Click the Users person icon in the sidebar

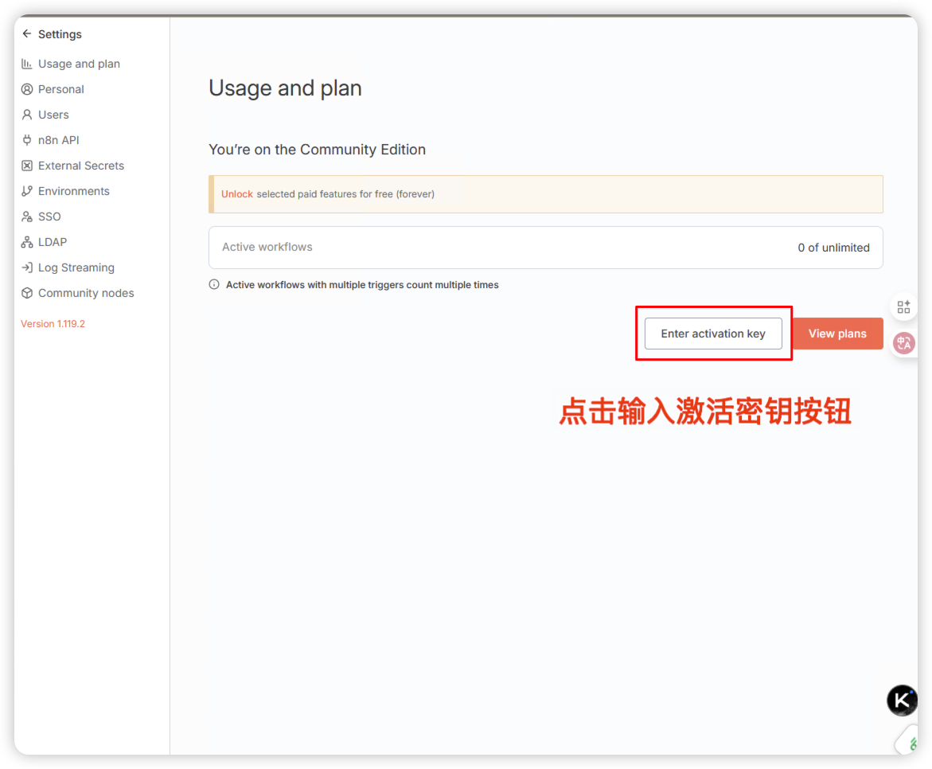[27, 115]
